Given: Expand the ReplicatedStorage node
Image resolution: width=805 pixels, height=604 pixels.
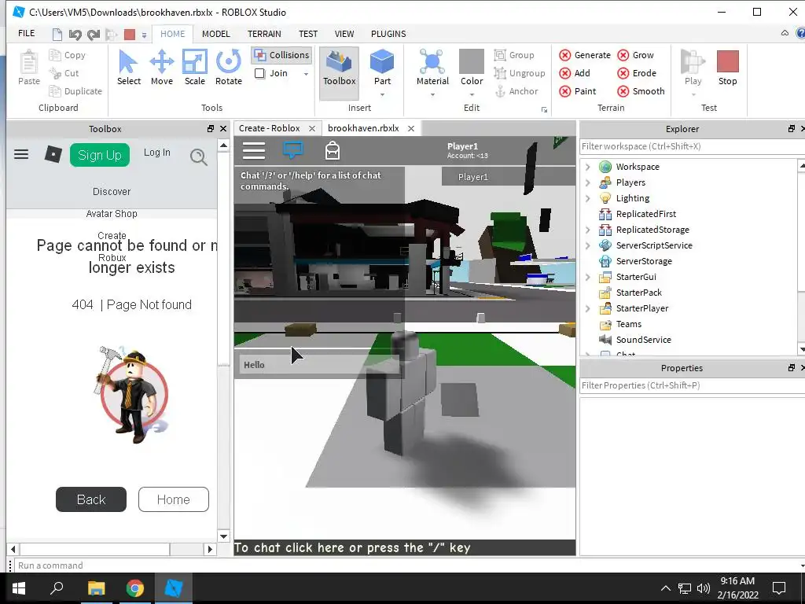Looking at the screenshot, I should pos(588,230).
